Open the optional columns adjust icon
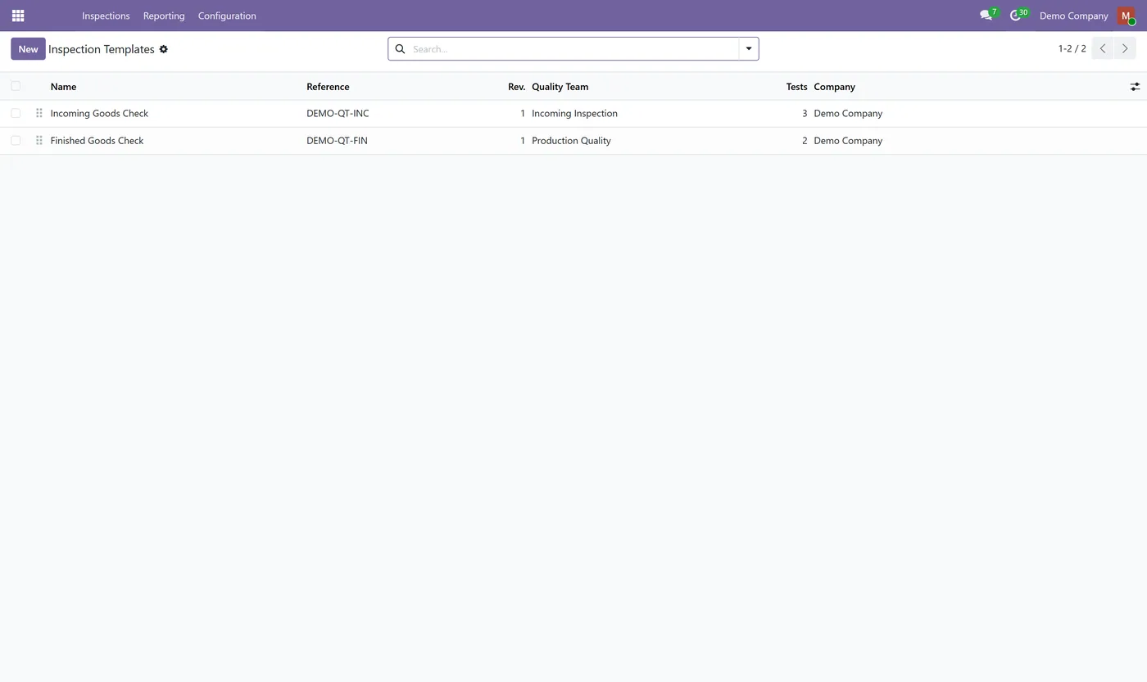The height and width of the screenshot is (682, 1147). [1135, 87]
